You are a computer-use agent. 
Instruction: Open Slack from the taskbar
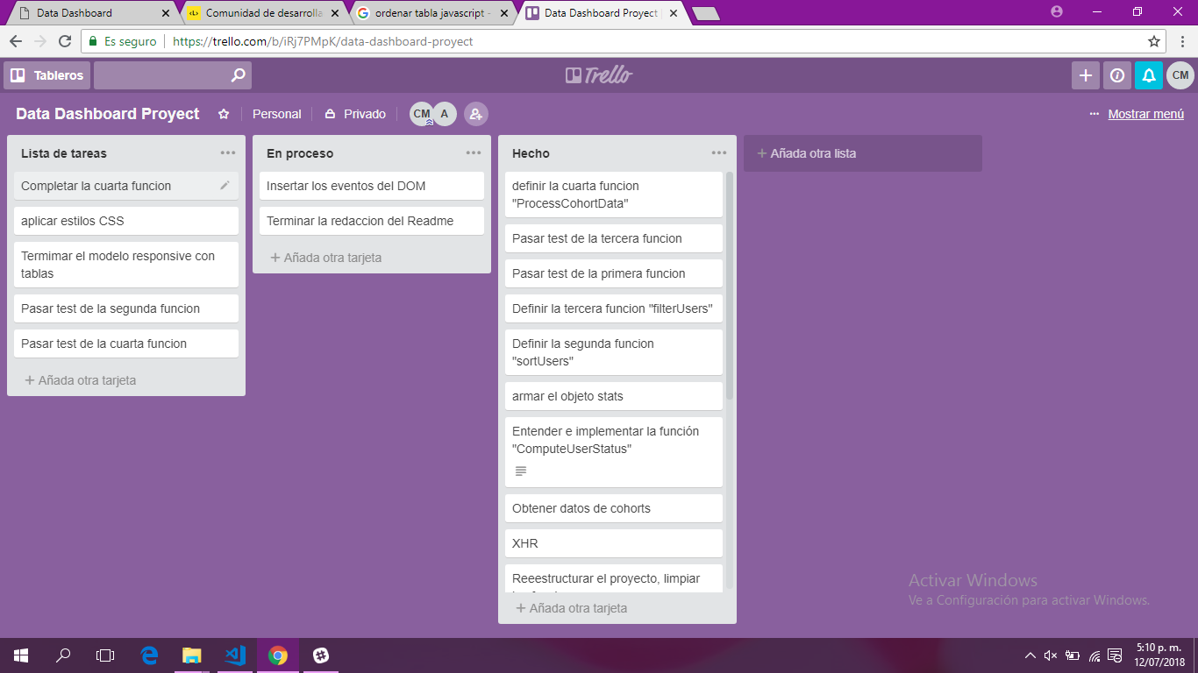click(x=321, y=655)
